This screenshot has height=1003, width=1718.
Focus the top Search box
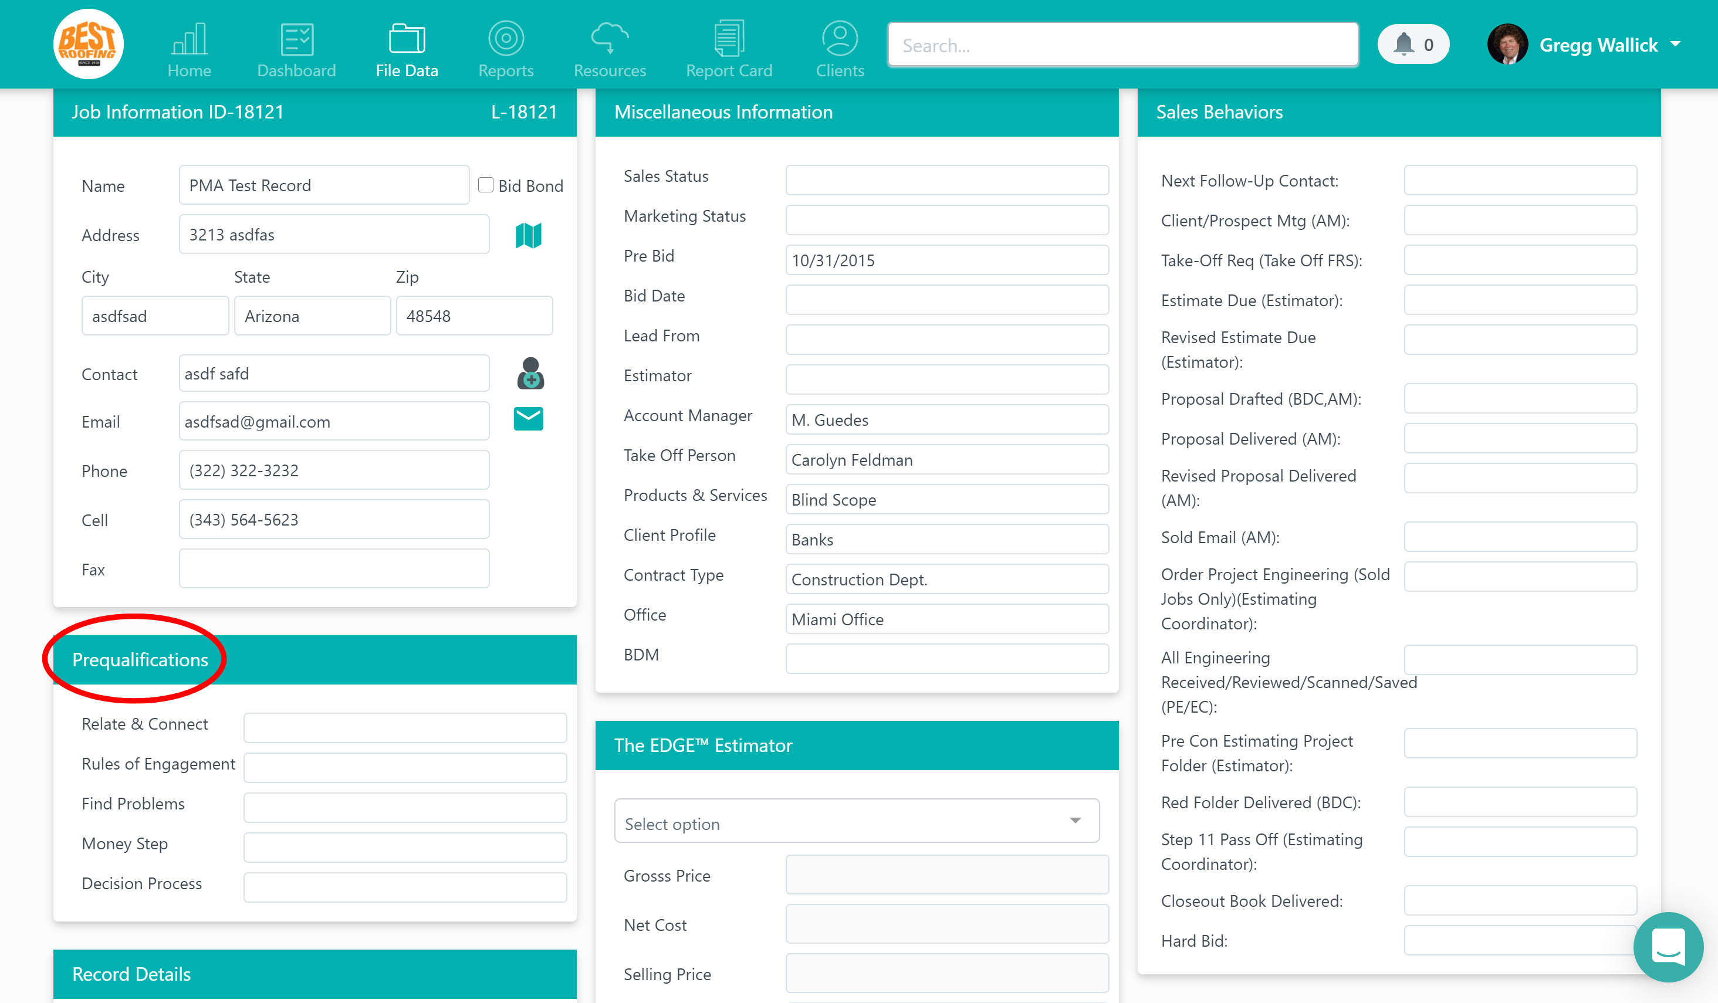[1123, 45]
